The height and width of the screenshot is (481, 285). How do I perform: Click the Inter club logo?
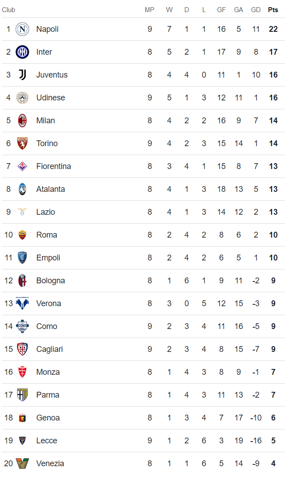click(22, 52)
